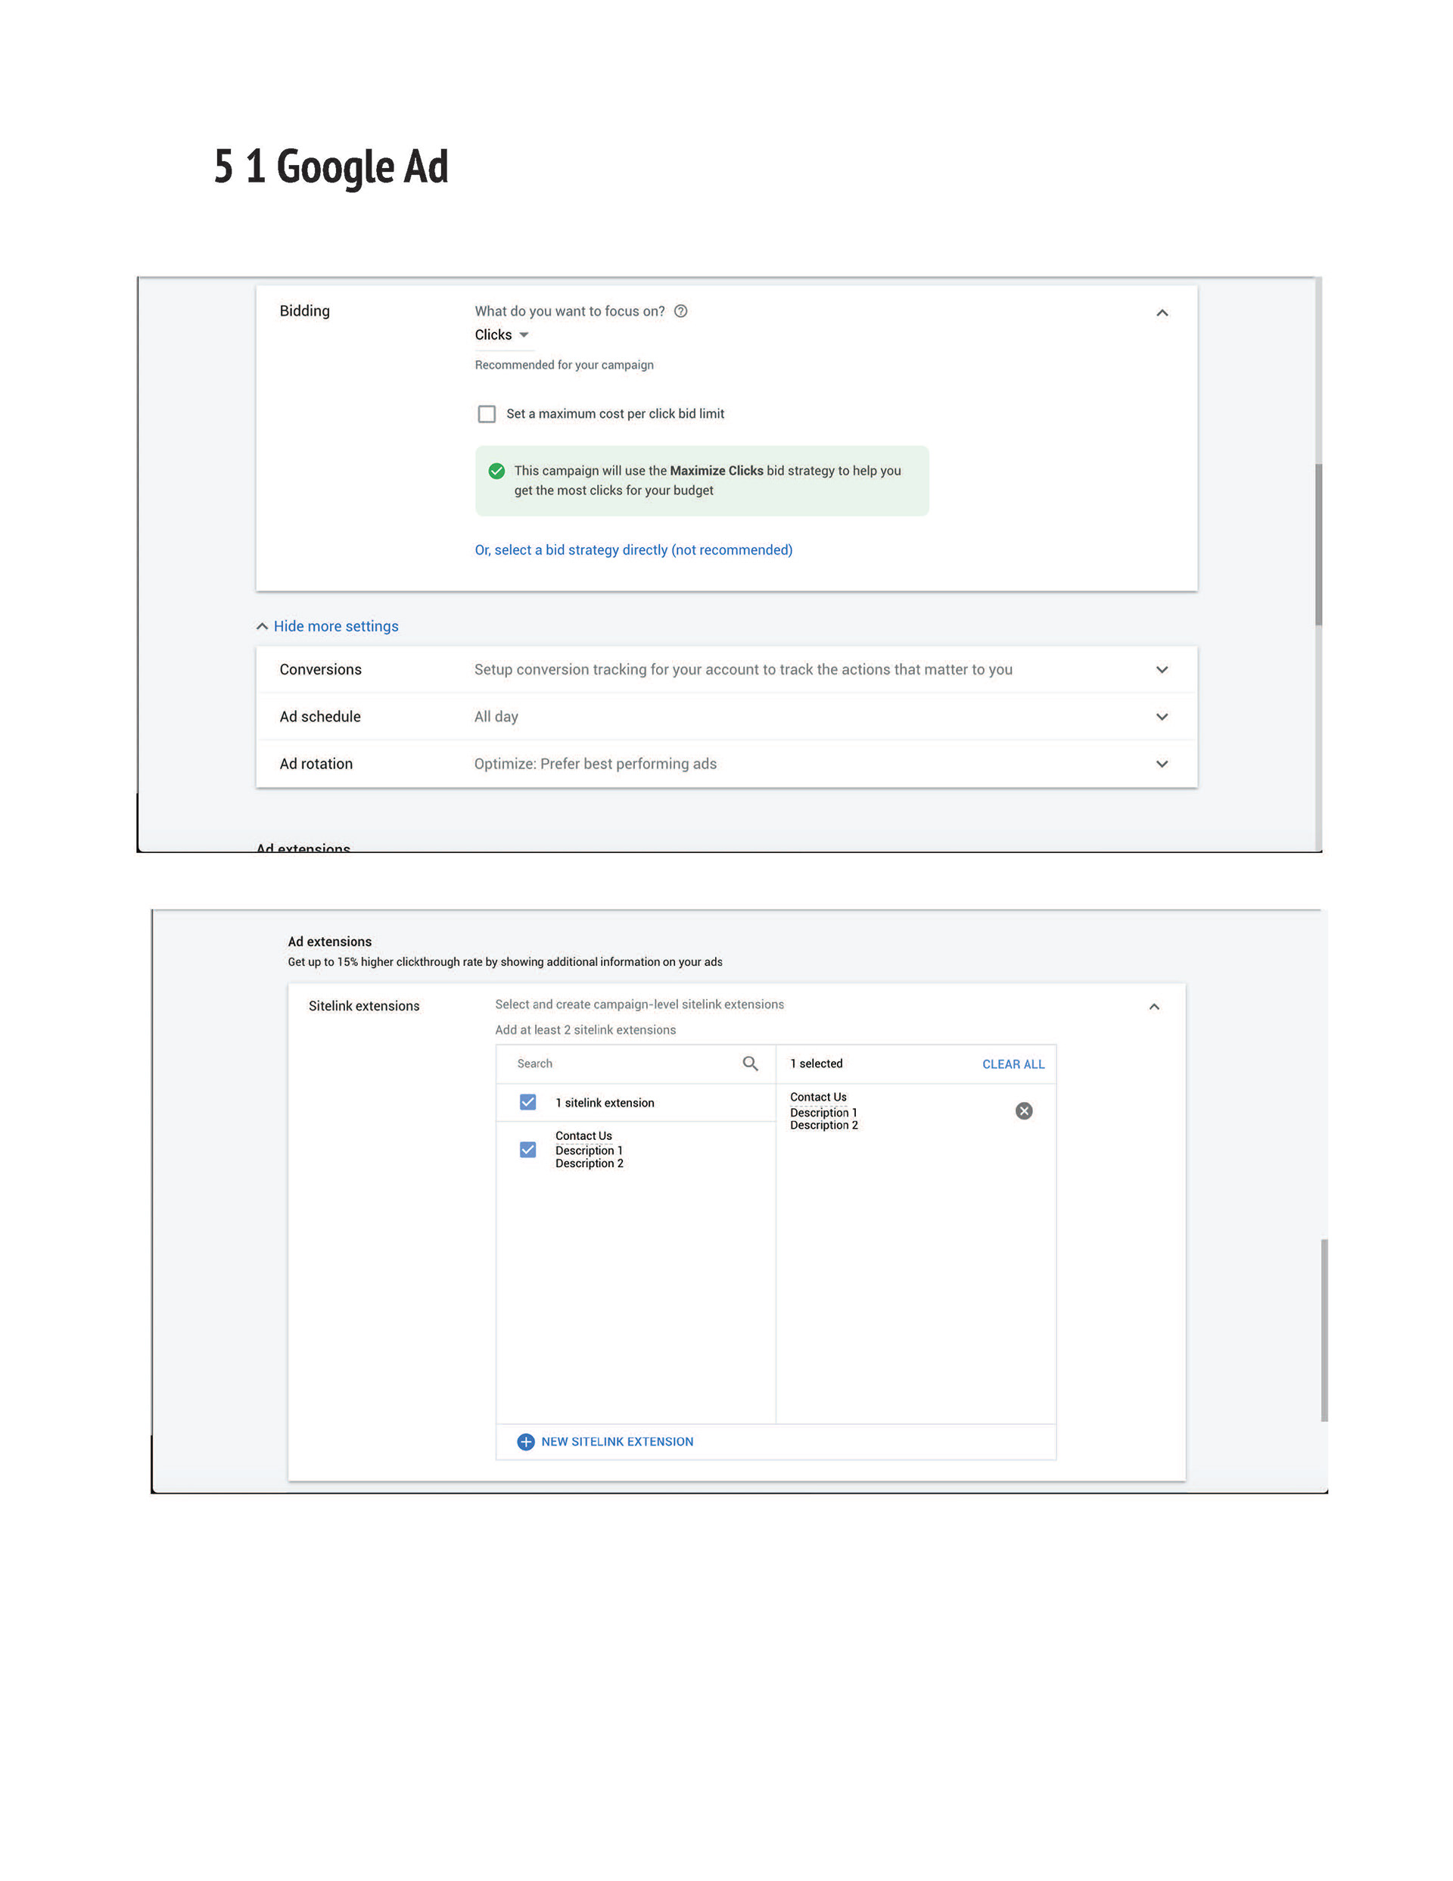Click the caret beside Hide more settings
The height and width of the screenshot is (1881, 1453).
(262, 626)
